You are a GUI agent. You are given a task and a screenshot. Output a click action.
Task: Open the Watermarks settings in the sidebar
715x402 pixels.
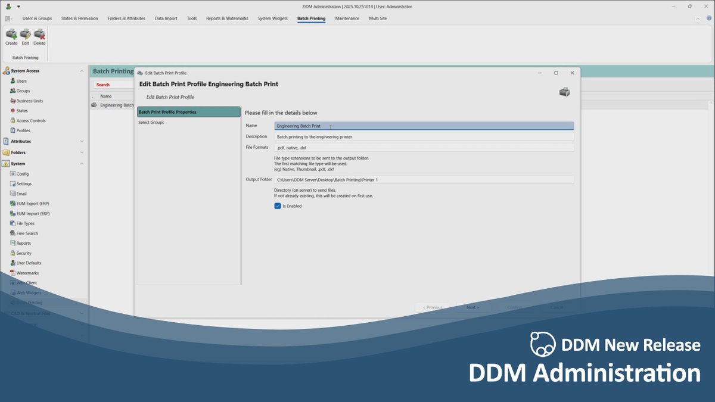27,273
